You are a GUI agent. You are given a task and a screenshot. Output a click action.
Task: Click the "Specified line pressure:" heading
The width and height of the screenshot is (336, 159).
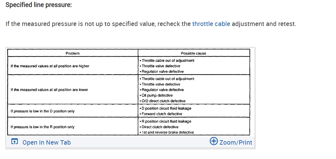pos(39,5)
